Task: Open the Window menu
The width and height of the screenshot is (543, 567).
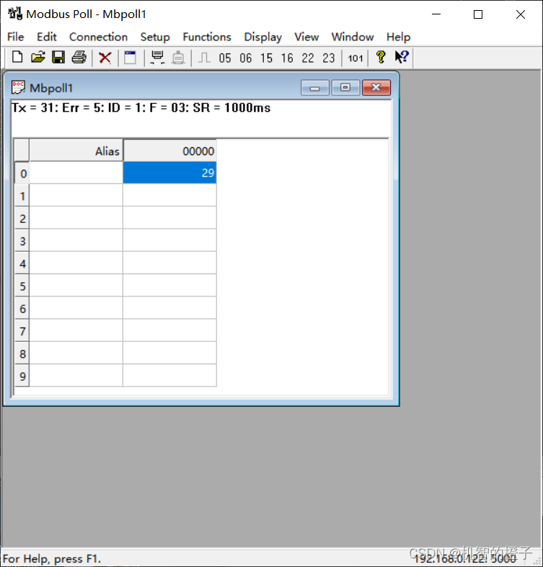Action: [x=353, y=37]
